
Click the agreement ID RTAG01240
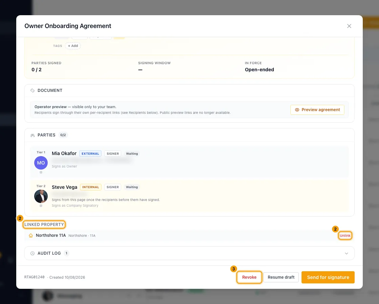(x=34, y=277)
